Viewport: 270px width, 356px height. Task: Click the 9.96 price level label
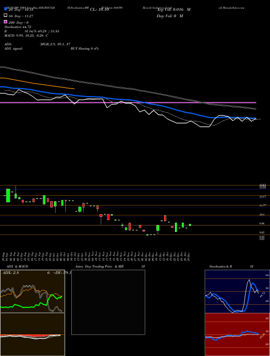(x=262, y=223)
